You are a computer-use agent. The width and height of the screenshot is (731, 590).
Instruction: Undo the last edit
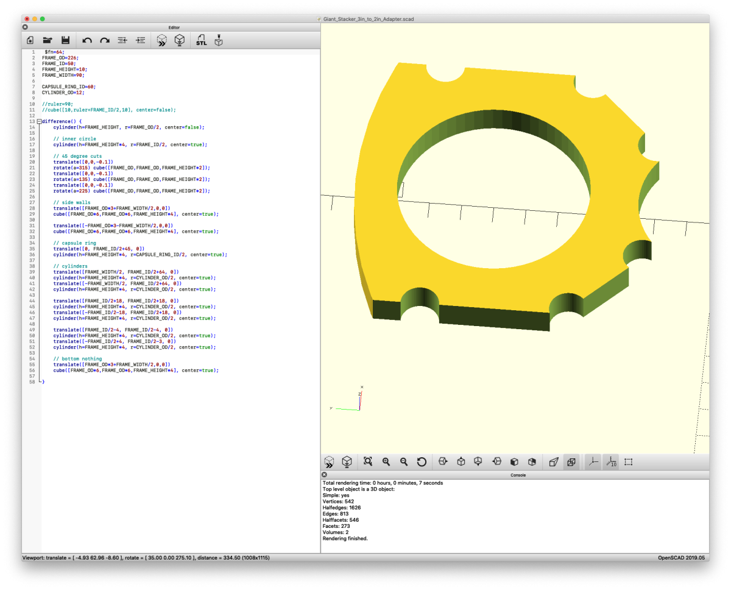(x=87, y=40)
